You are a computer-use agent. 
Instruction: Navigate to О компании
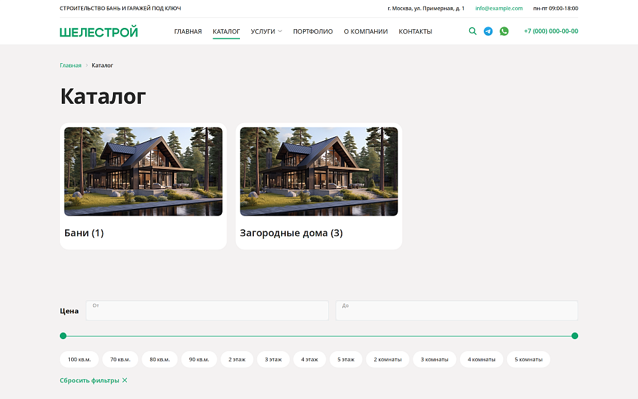[366, 31]
